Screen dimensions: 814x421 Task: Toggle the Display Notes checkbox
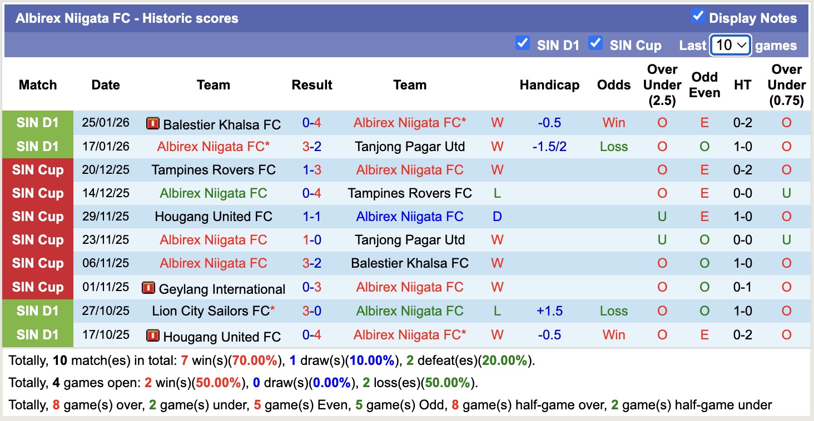point(698,17)
